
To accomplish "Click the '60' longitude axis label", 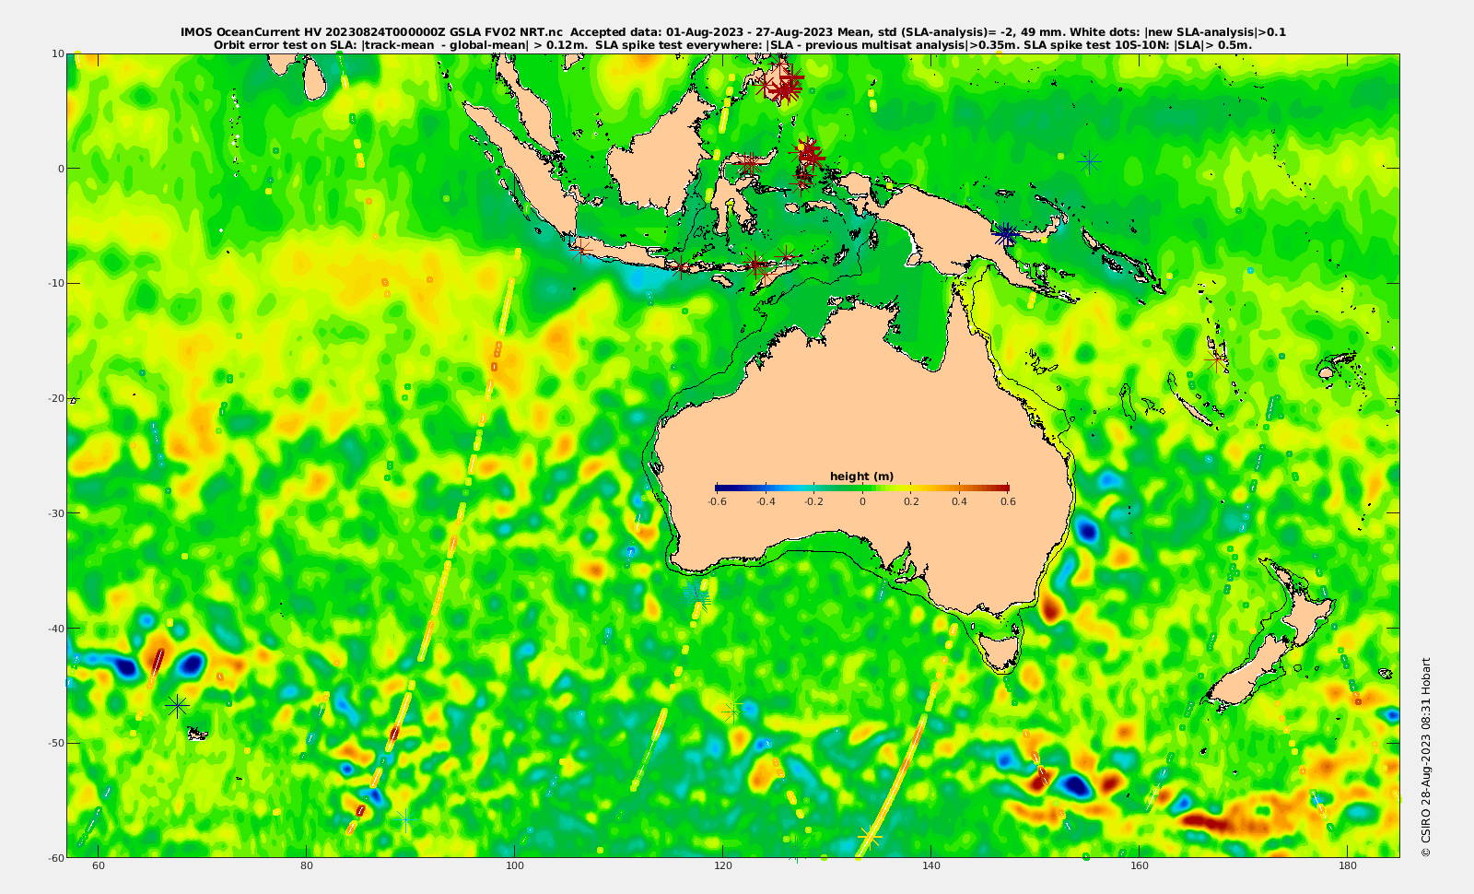I will pos(99,865).
